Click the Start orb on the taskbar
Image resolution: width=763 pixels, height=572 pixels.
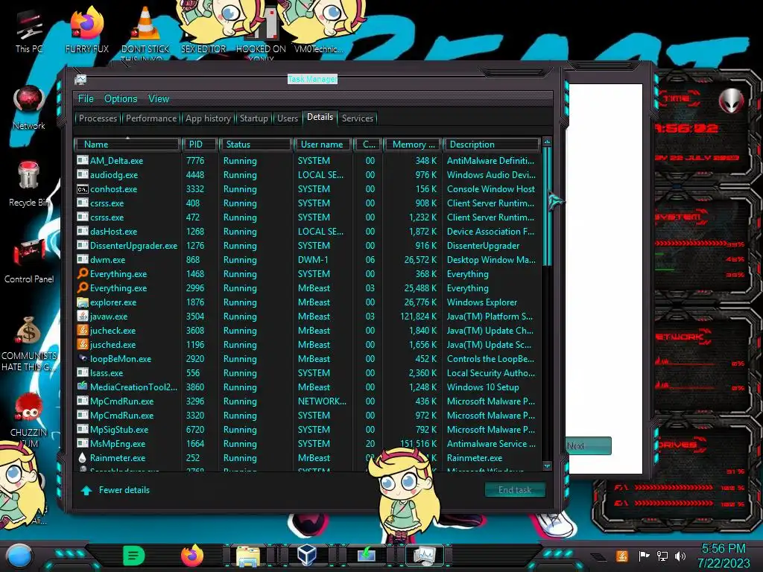click(19, 556)
